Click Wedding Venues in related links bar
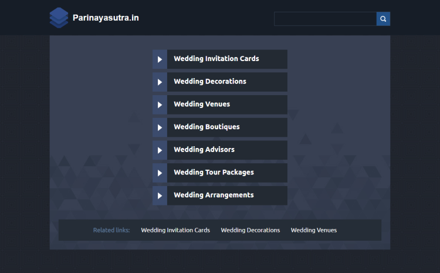 tap(313, 230)
